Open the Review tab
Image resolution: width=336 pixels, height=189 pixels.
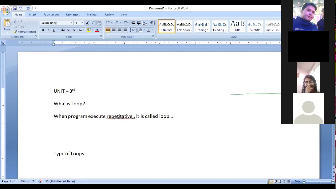click(x=109, y=14)
